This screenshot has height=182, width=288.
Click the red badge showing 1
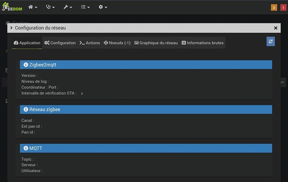(x=283, y=8)
